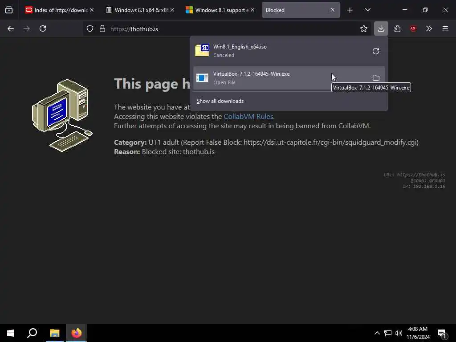Screen dimensions: 456x342
Task: Open Firefox View icon in tab bar
Action: pyautogui.click(x=9, y=10)
